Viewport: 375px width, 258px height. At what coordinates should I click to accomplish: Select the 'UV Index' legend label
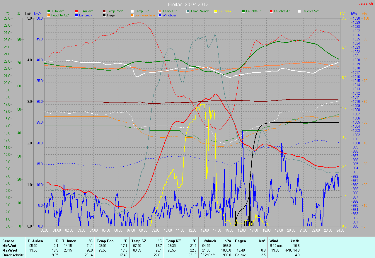tap(225, 11)
